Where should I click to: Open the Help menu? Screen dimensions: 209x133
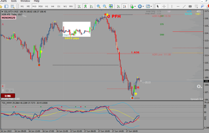pyautogui.click(x=37, y=1)
